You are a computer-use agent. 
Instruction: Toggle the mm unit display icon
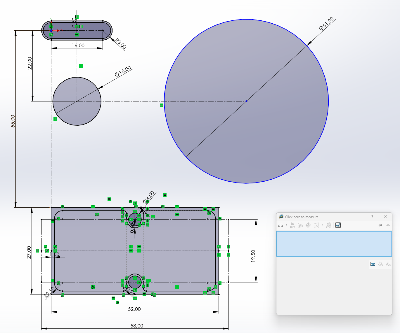pyautogui.click(x=373, y=264)
